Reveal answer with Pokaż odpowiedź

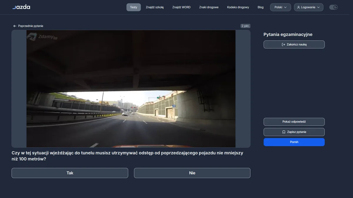(294, 122)
